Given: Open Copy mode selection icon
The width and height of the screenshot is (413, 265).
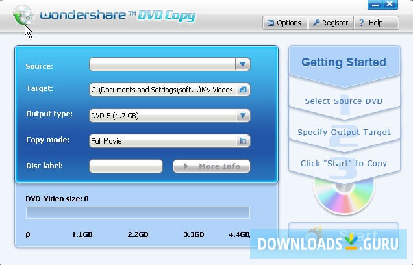Looking at the screenshot, I should [x=243, y=141].
